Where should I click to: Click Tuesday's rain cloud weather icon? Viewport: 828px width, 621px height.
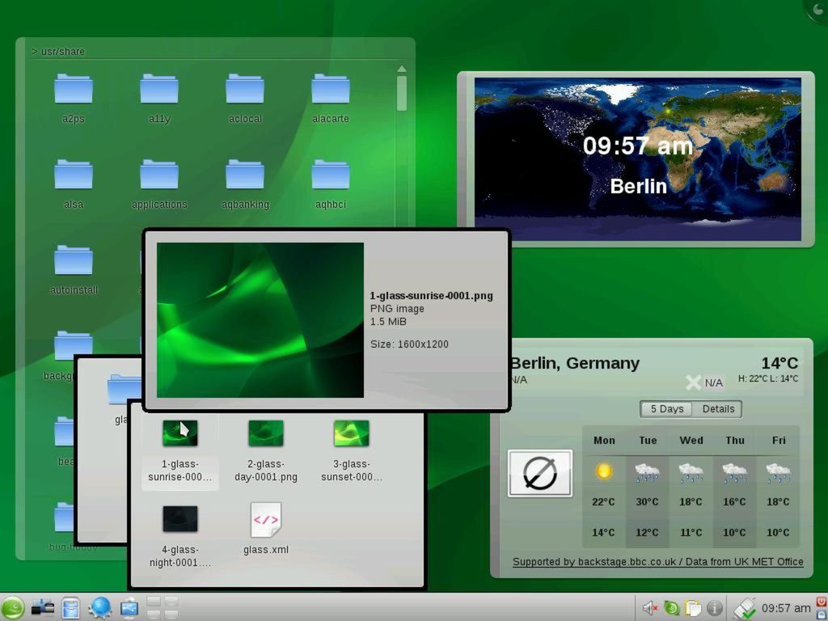point(647,471)
